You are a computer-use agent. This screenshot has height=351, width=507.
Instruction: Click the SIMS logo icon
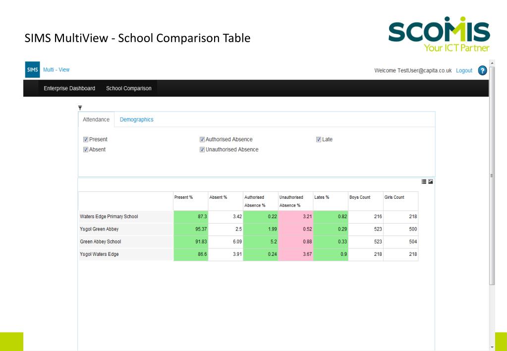click(x=32, y=69)
